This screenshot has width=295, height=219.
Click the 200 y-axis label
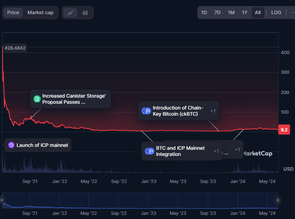tap(285, 92)
